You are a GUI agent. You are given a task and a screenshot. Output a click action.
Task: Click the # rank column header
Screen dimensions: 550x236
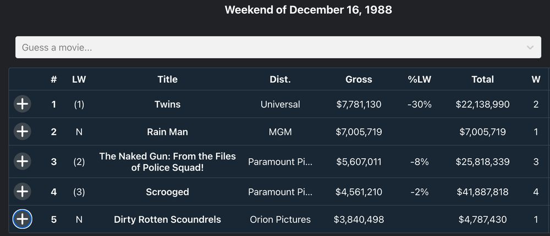(53, 80)
